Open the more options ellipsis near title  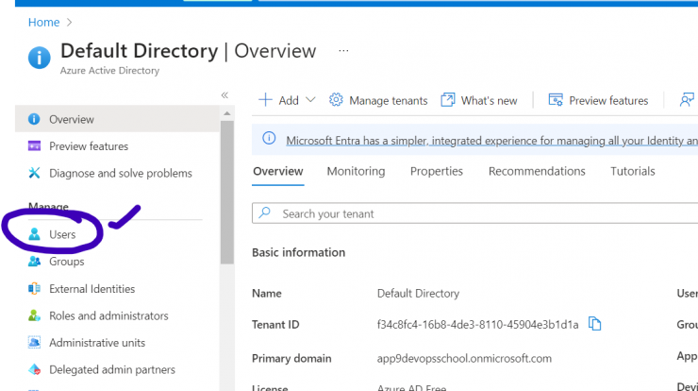(343, 51)
